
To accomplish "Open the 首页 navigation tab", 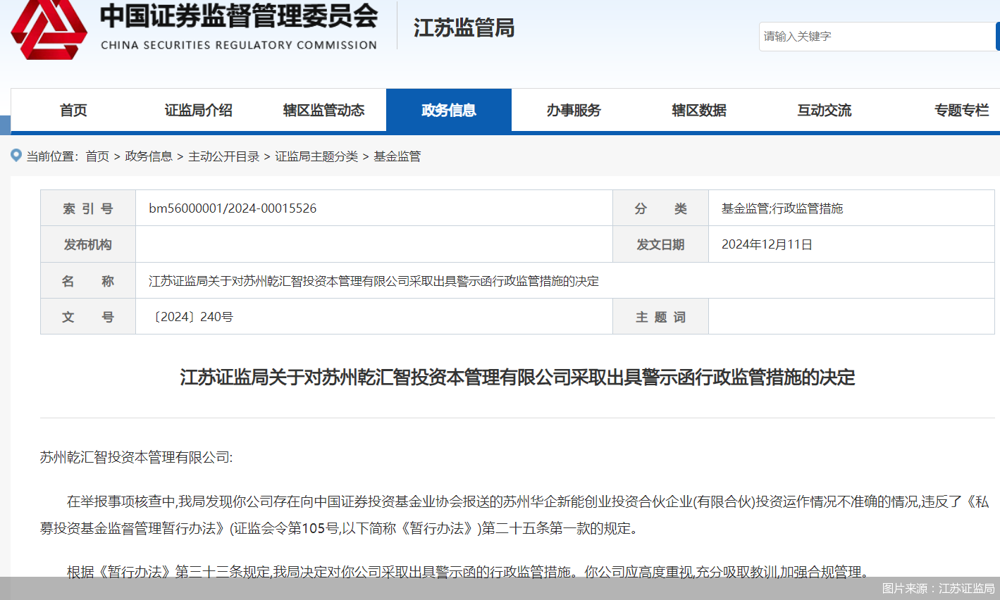I will (x=73, y=111).
